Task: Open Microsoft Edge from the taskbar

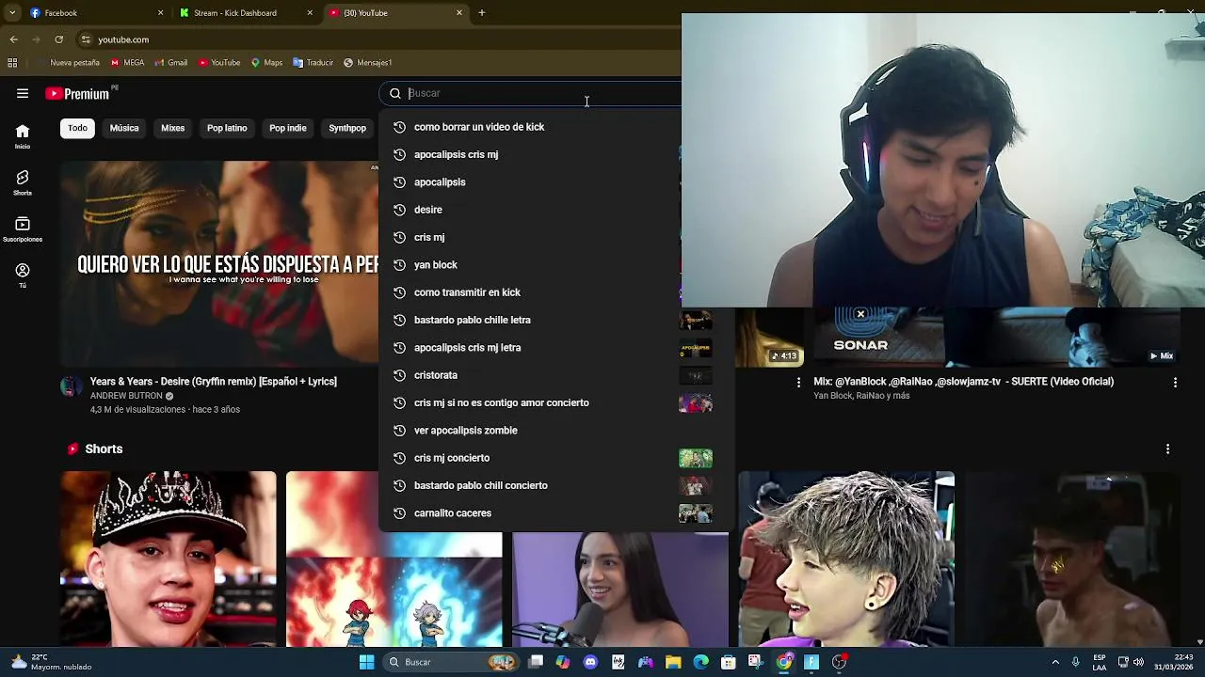Action: point(701,662)
